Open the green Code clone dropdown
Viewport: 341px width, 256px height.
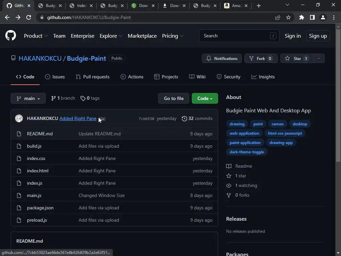(x=205, y=98)
